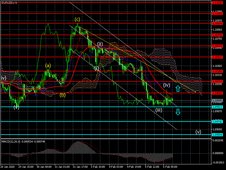
Task: Click the 31 Jan 17:00 time label
Action: point(80,167)
